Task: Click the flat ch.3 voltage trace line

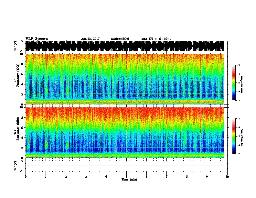Action: coord(125,166)
